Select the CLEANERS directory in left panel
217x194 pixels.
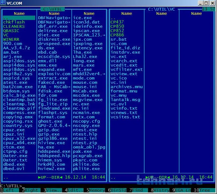(x=14, y=26)
